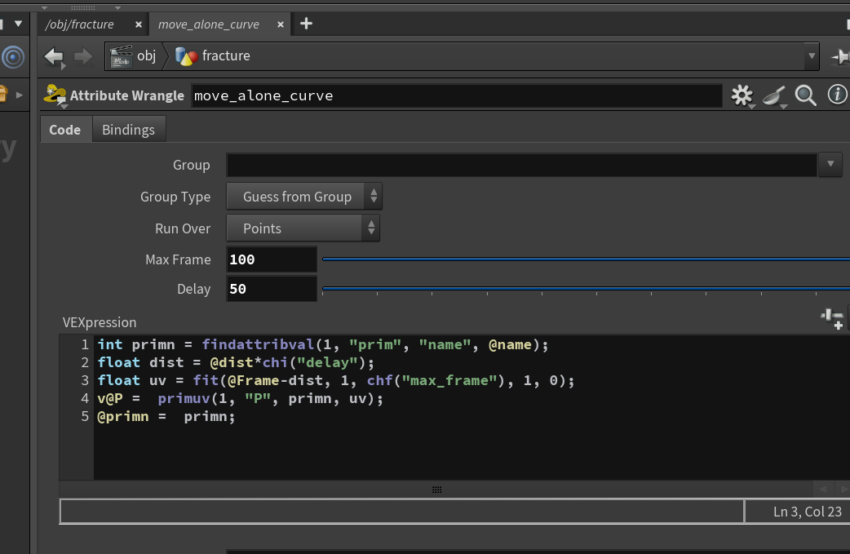Open the Group Type dropdown
850x554 pixels.
coord(304,197)
